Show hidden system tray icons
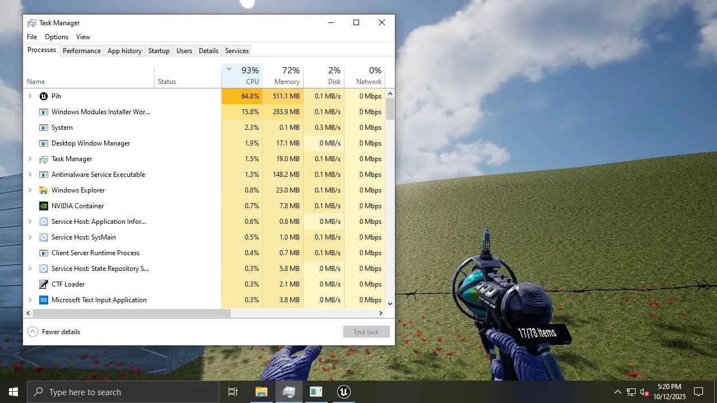This screenshot has width=717, height=403. click(x=617, y=392)
